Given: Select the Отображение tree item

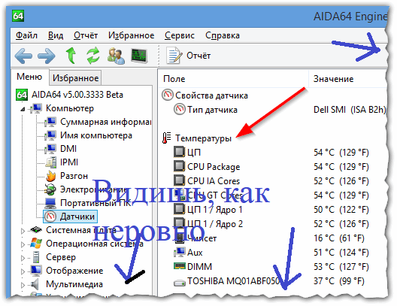Looking at the screenshot, I should tap(74, 271).
